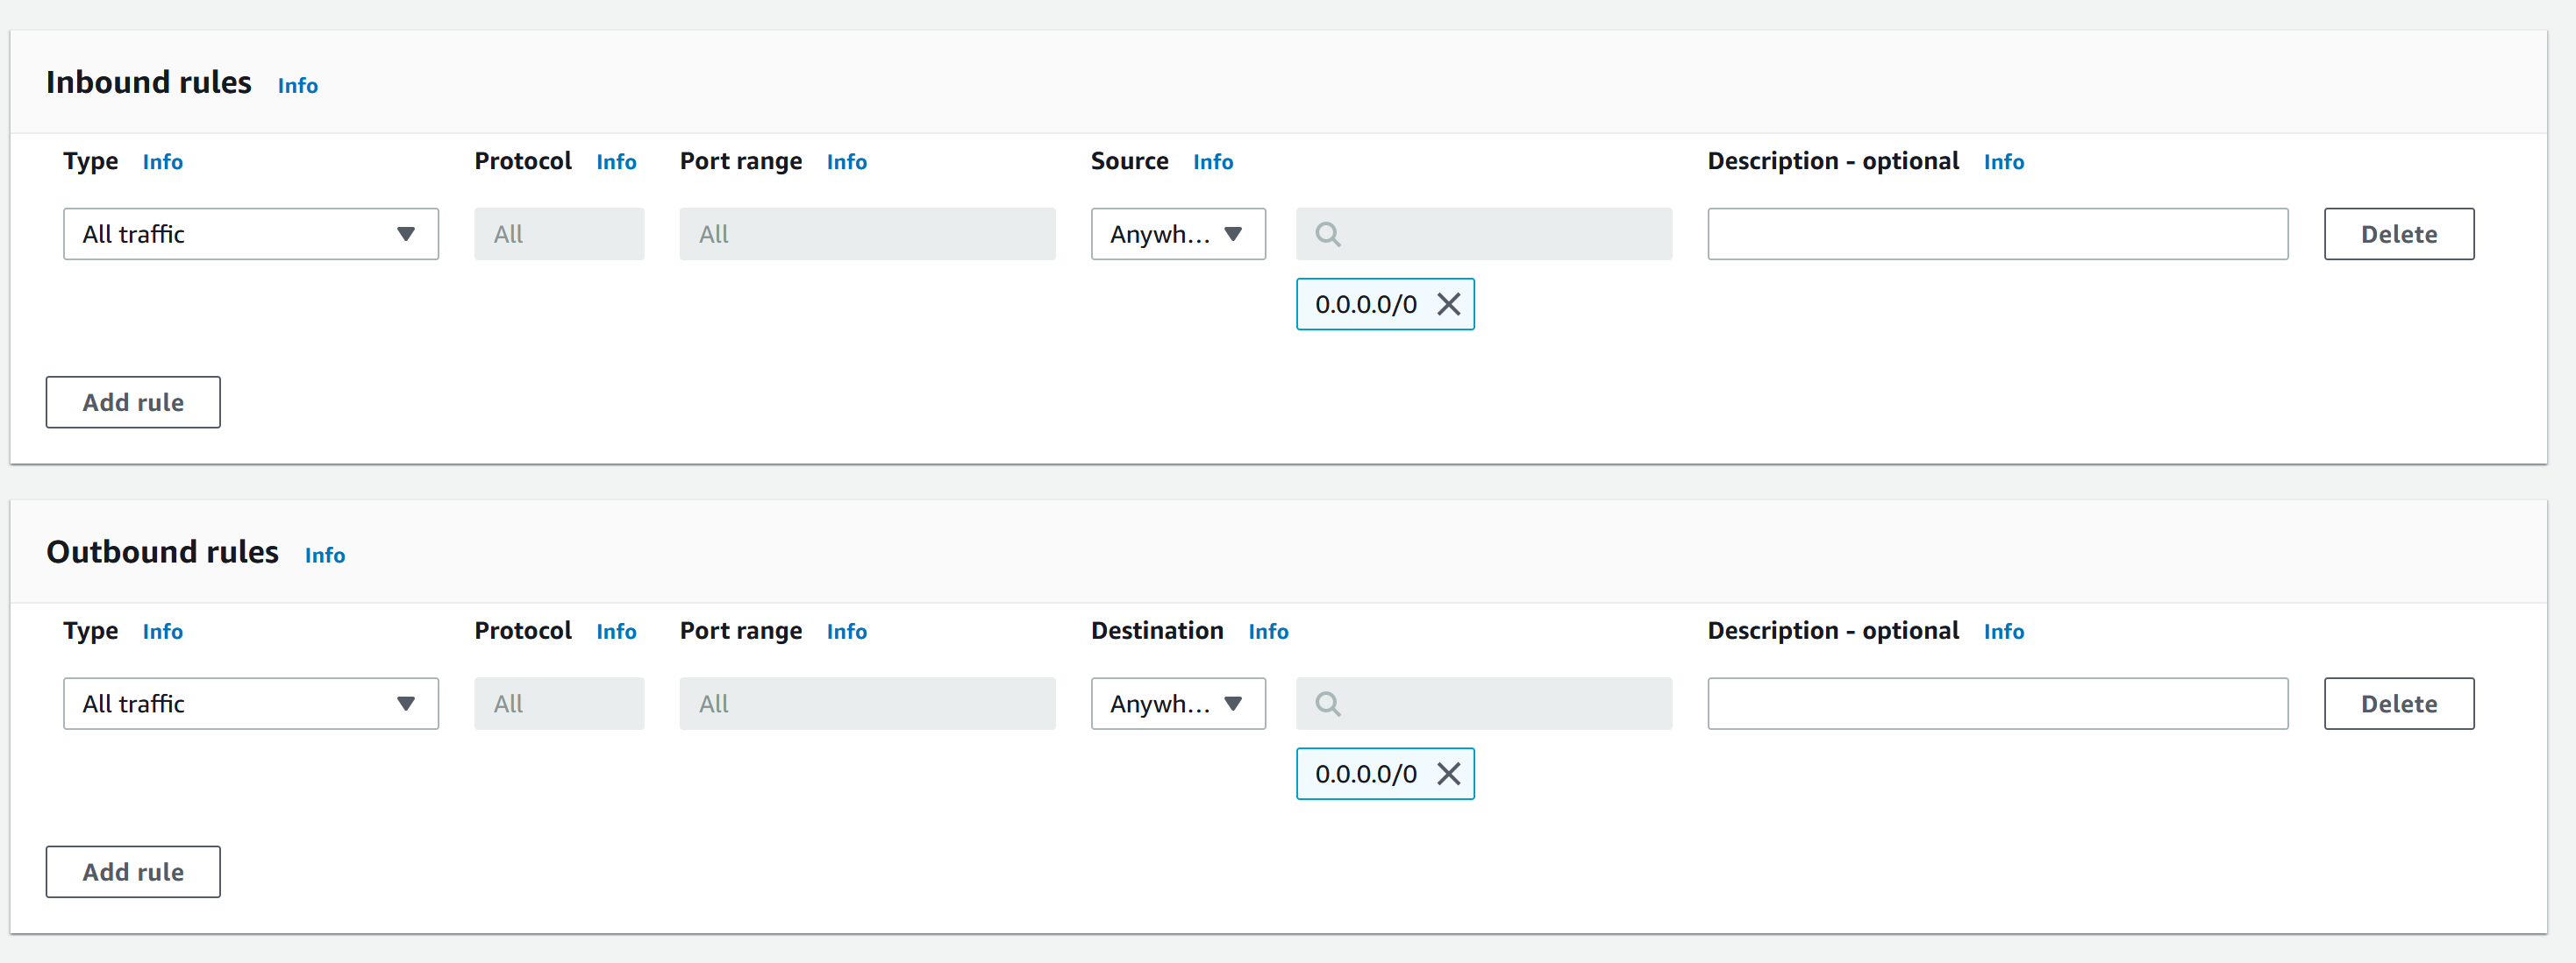
Task: Delete the inbound rule
Action: (2398, 234)
